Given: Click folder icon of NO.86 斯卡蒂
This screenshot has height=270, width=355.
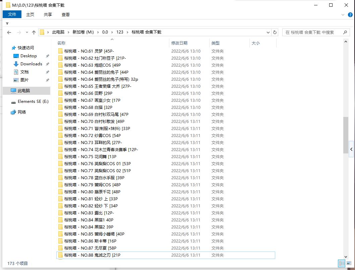Looking at the screenshot, I should (x=60, y=241).
